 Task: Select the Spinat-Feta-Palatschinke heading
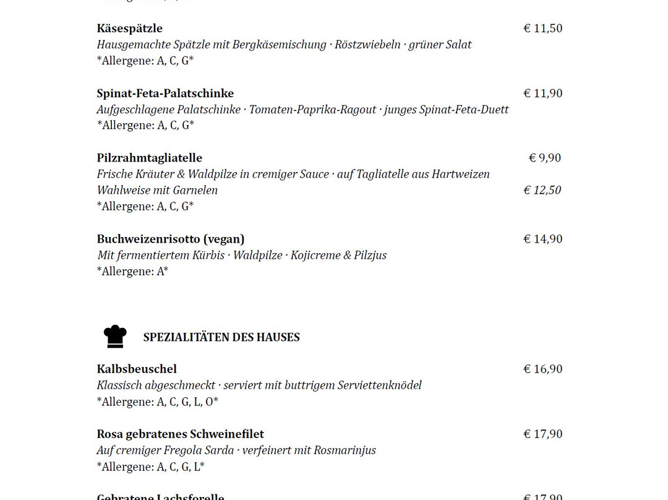point(165,93)
